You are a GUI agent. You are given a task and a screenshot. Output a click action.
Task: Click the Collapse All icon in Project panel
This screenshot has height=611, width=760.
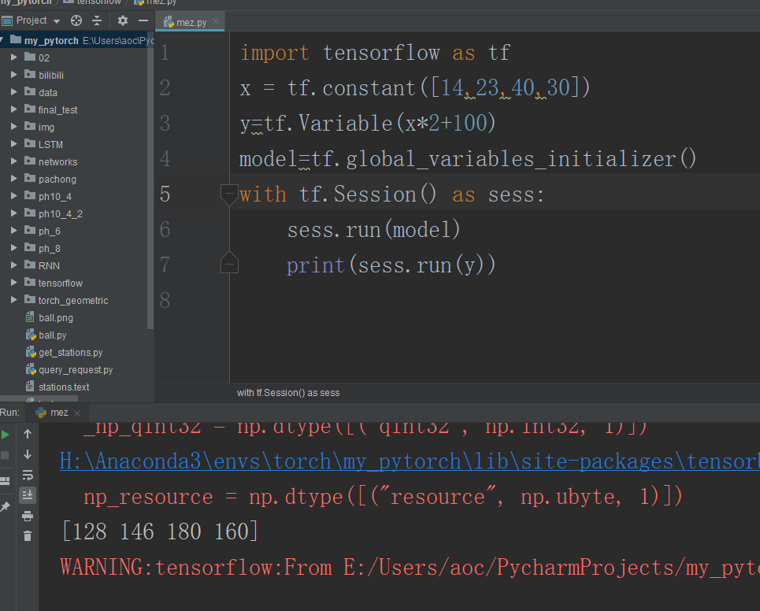coord(97,20)
